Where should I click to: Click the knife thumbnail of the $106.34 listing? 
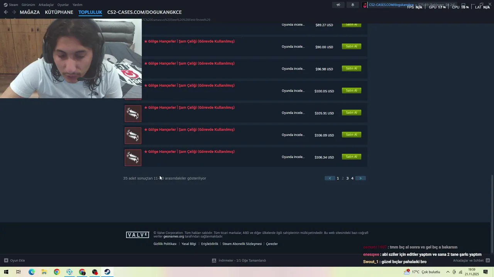133,158
